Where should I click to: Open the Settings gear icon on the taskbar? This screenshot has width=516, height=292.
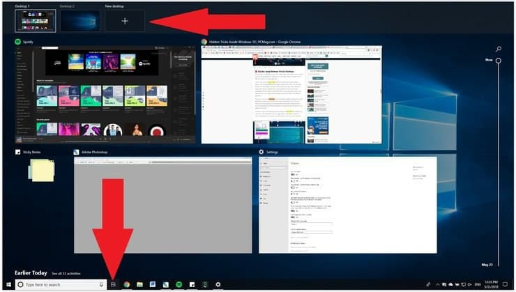(x=218, y=284)
